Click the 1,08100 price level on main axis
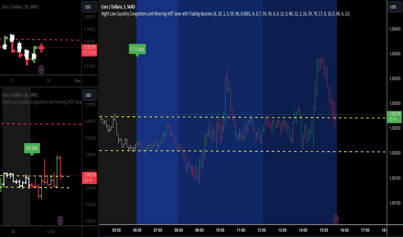The width and height of the screenshot is (403, 237). point(395,203)
